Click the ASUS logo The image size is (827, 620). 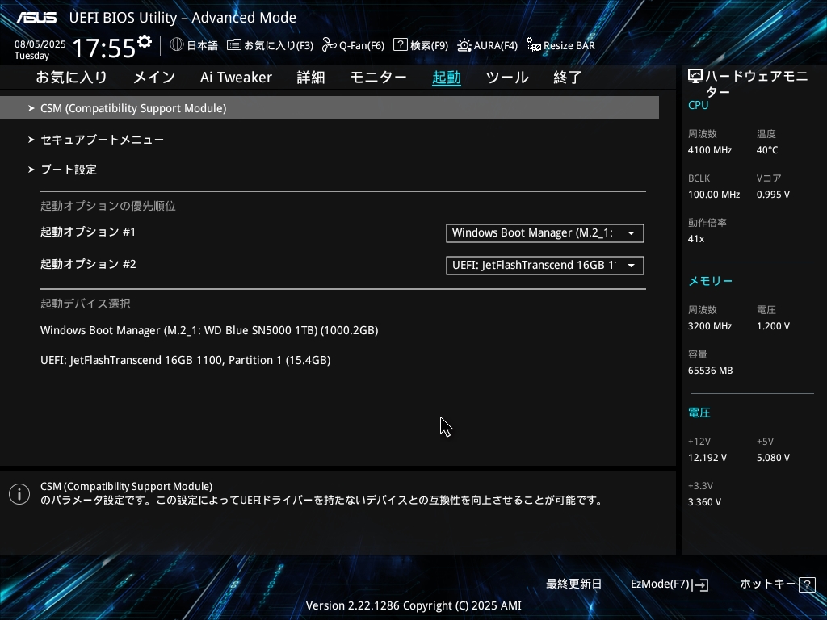pyautogui.click(x=36, y=18)
